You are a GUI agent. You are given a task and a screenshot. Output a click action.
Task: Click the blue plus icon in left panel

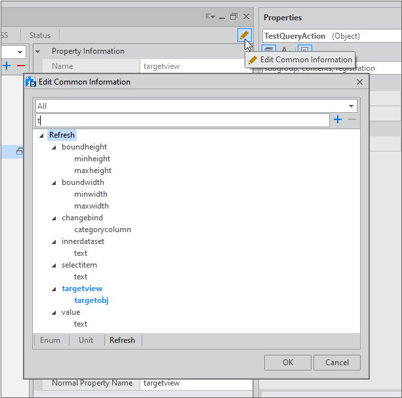[x=7, y=66]
